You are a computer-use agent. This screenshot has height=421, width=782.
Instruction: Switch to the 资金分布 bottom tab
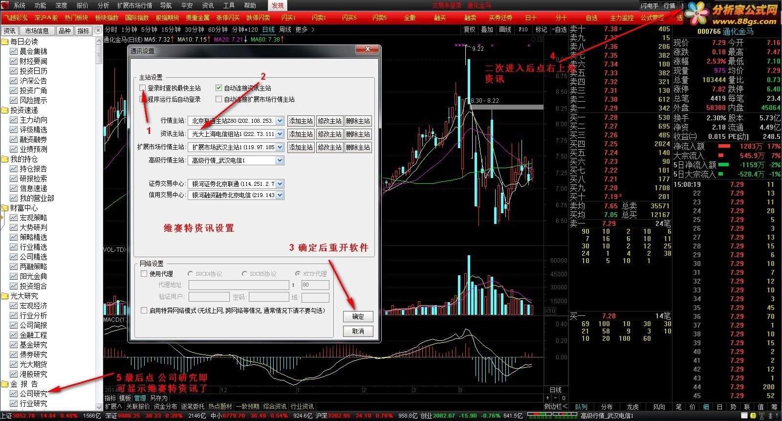click(165, 406)
